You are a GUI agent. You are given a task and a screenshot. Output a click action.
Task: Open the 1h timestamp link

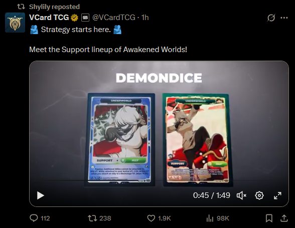click(x=145, y=18)
